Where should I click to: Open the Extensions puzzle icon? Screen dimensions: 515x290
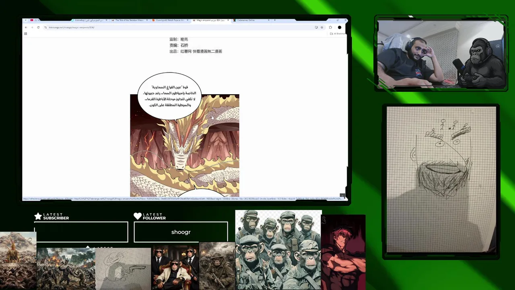(x=330, y=27)
